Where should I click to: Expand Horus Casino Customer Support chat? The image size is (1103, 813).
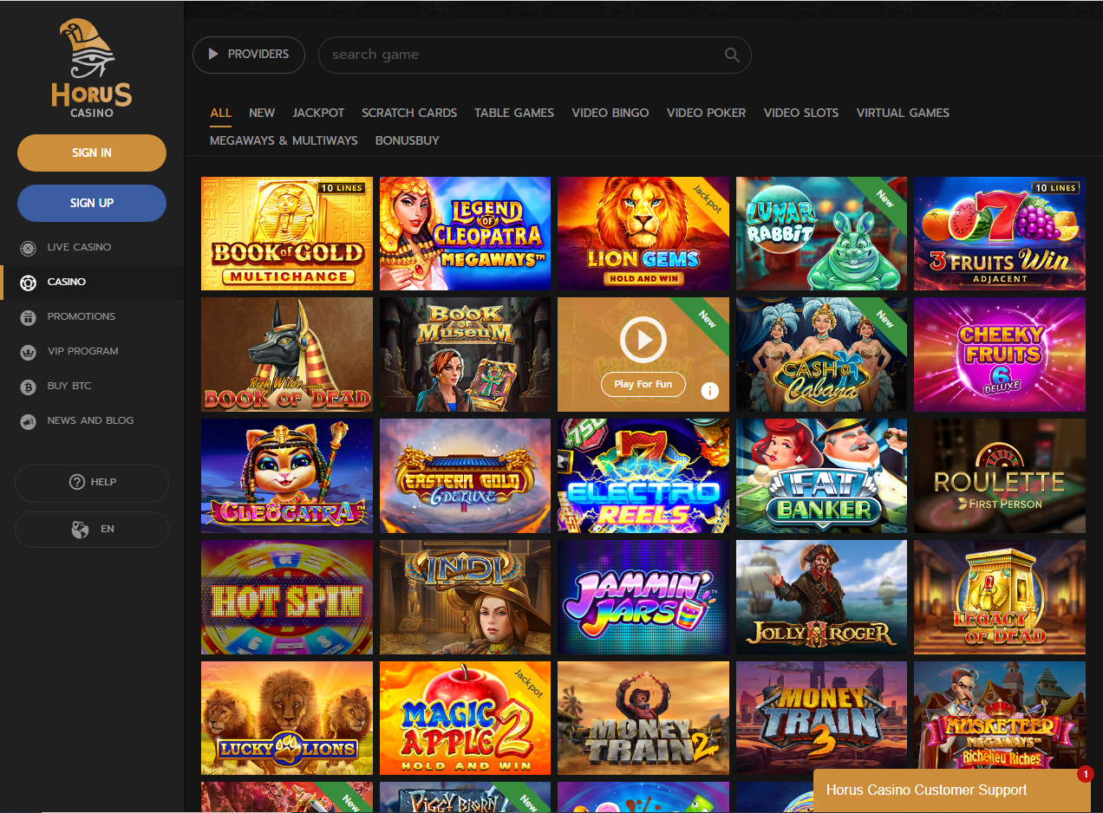click(926, 790)
